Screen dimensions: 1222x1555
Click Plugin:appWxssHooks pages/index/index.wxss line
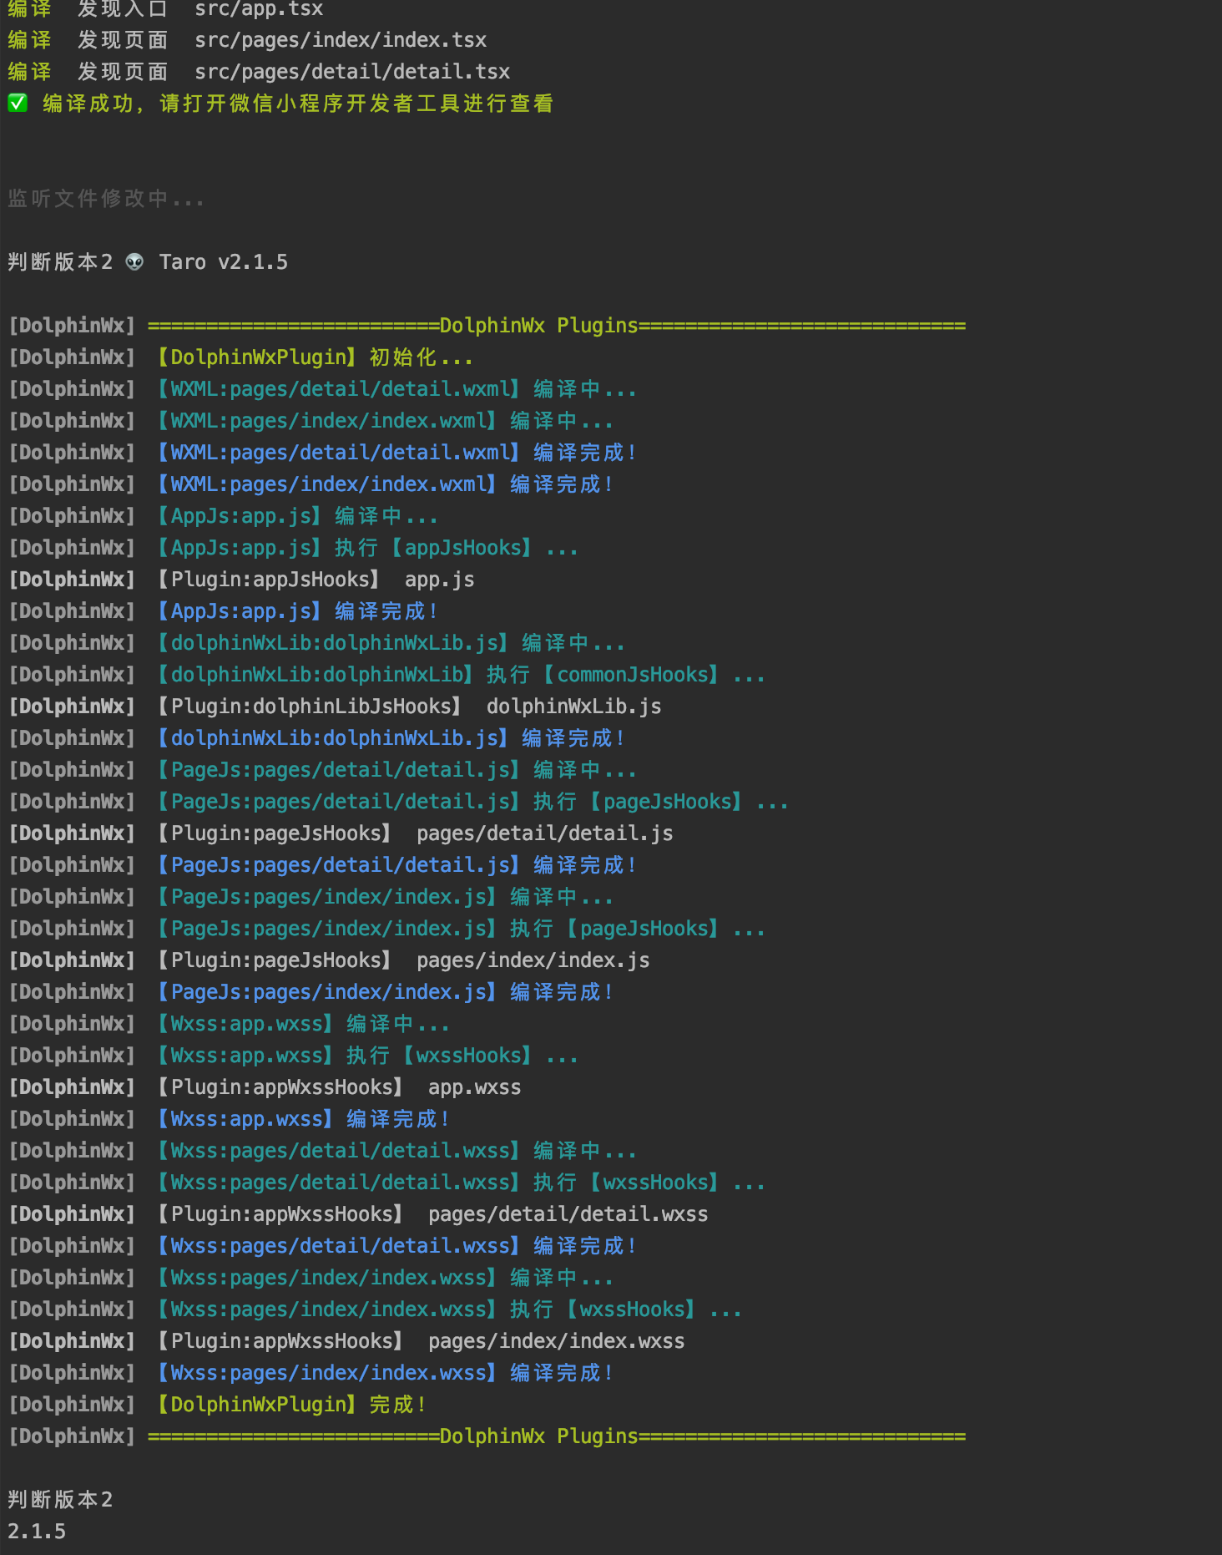(346, 1341)
